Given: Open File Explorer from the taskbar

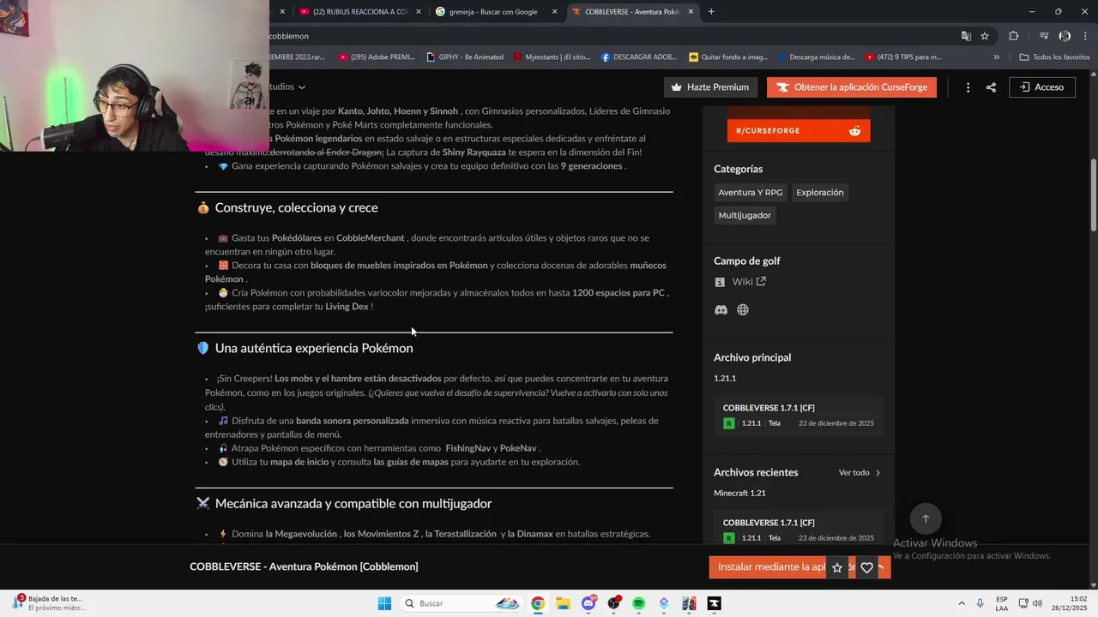Looking at the screenshot, I should click(x=563, y=603).
